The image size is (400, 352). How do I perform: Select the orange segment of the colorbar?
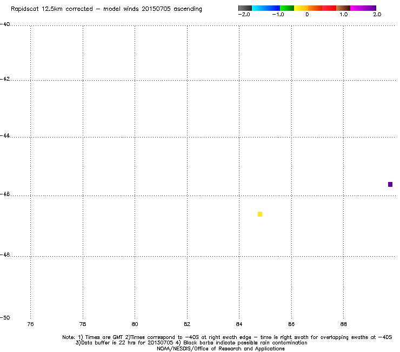coord(315,8)
